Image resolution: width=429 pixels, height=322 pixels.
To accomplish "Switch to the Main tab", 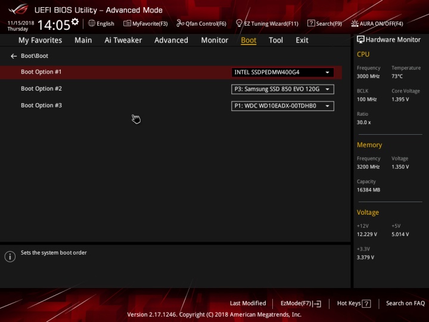I will coord(83,41).
